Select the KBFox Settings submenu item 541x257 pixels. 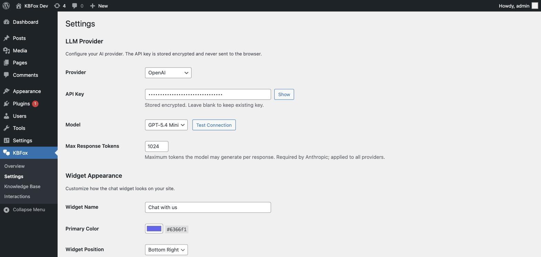click(14, 176)
